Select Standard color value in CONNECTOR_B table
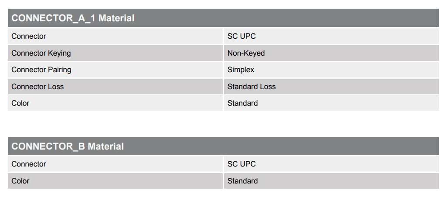Screen dimensions: 446x200 (242, 181)
